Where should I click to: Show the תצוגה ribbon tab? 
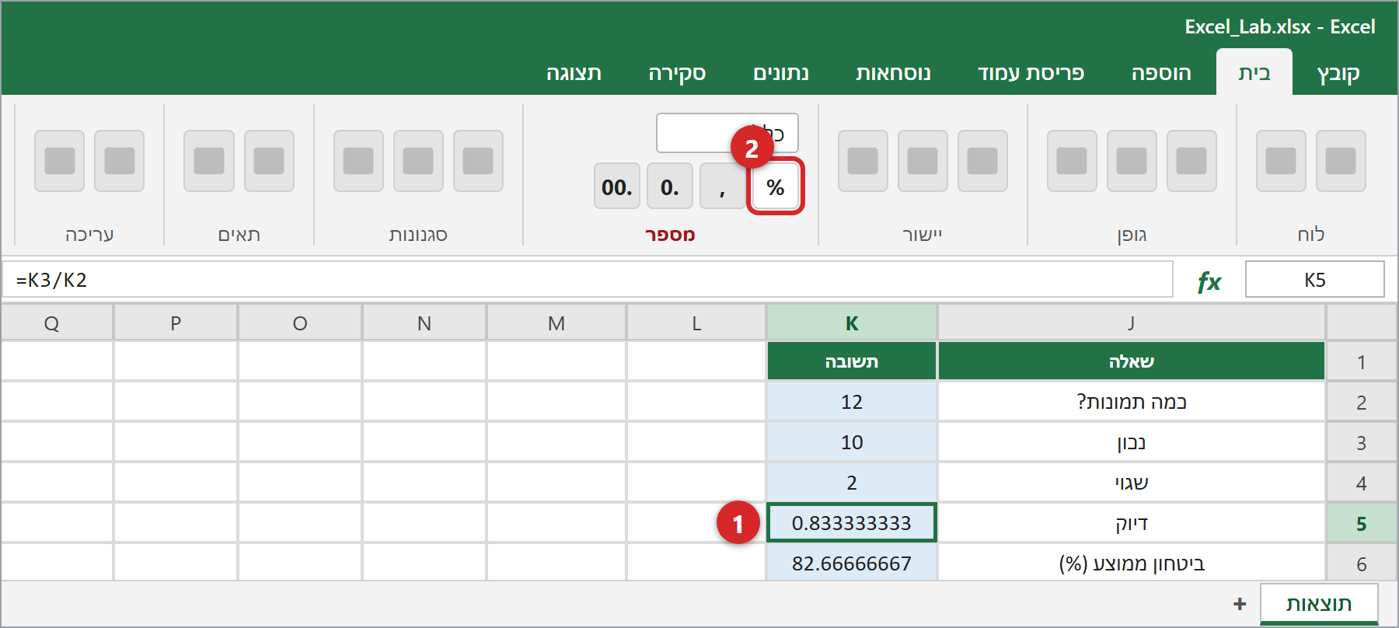pyautogui.click(x=574, y=73)
